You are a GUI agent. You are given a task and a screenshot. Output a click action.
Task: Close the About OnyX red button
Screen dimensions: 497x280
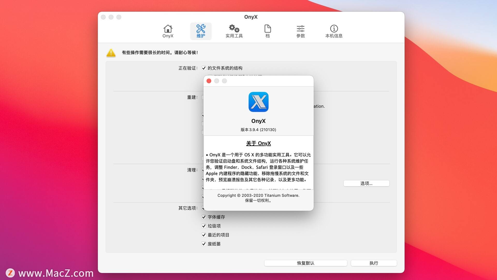click(x=209, y=81)
